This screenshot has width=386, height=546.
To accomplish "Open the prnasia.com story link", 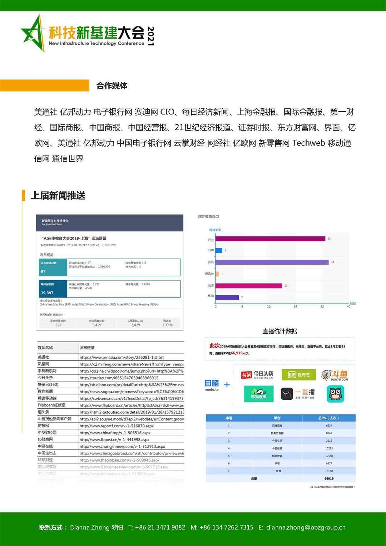I will (122, 357).
